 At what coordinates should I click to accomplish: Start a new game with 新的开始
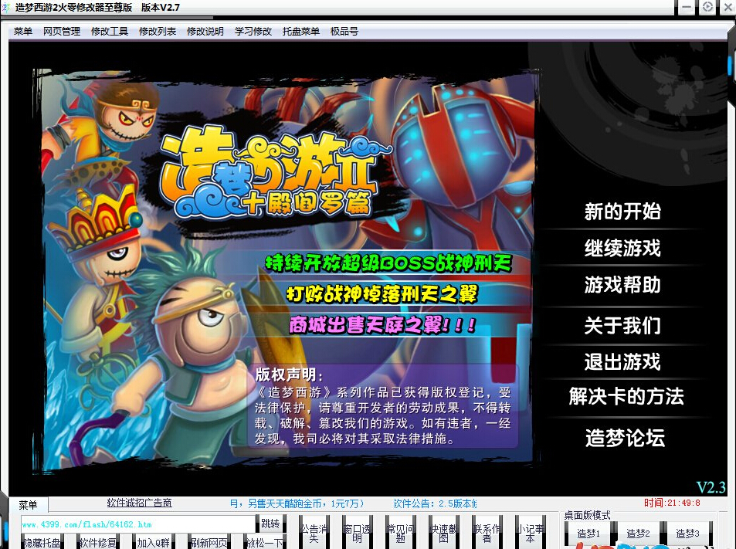tap(622, 212)
